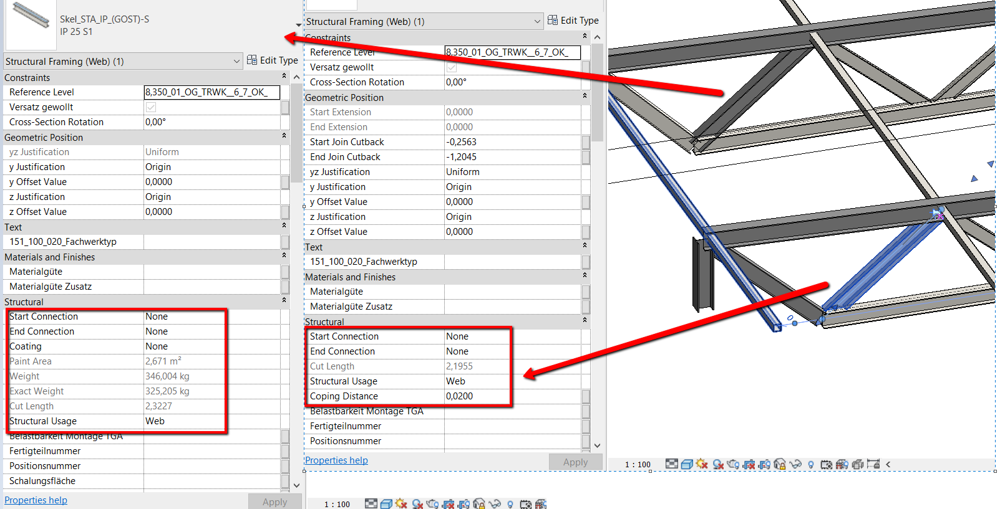Click the Skel_STA_IP beam type thumbnail
Image resolution: width=1000 pixels, height=509 pixels.
31,25
